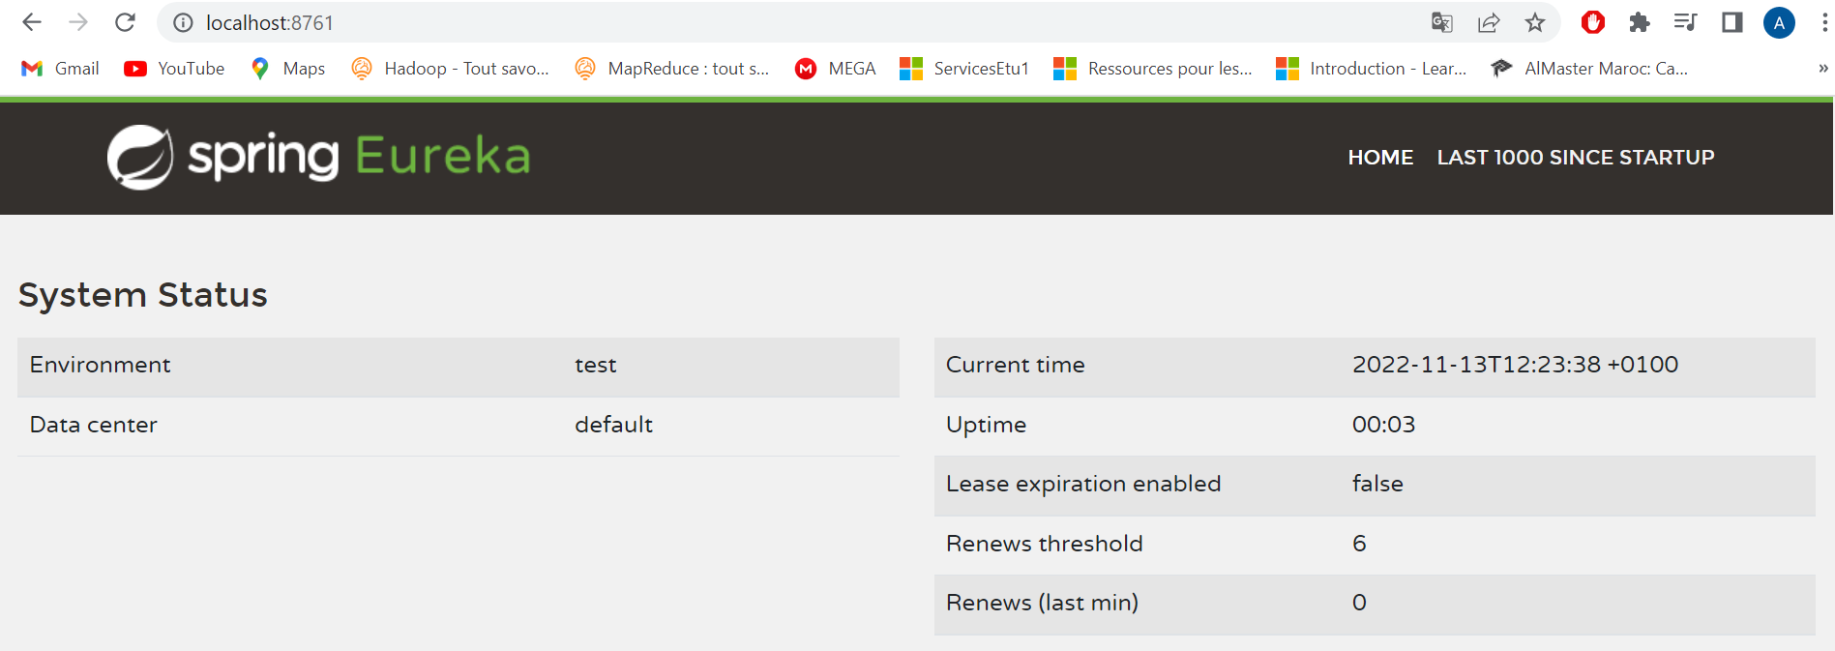Open the Google Maps bookmark
Viewport: 1835px width, 651px height.
[287, 68]
